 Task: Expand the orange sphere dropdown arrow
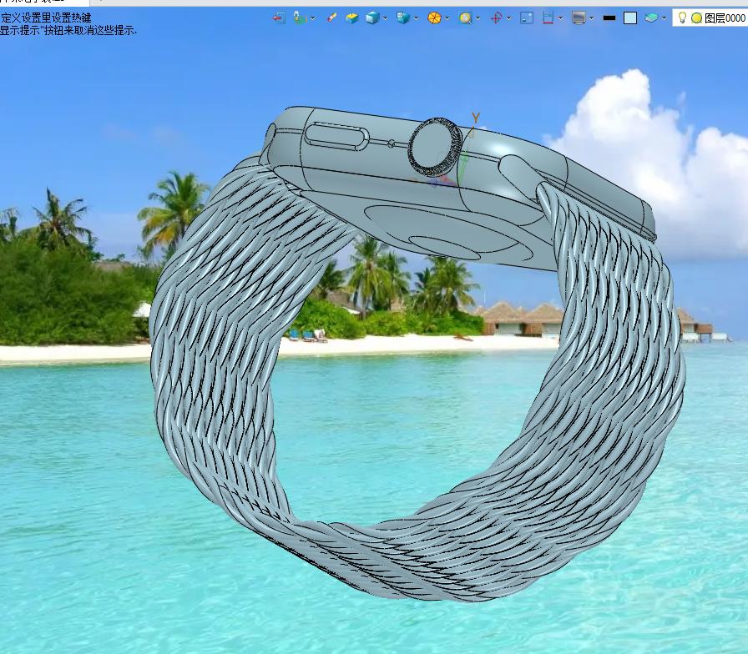(x=447, y=18)
